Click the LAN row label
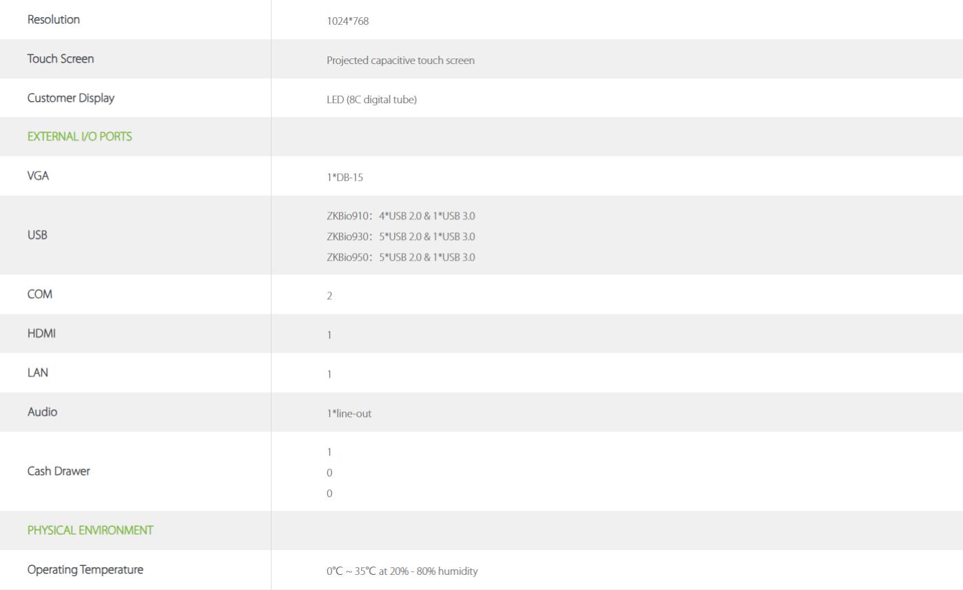 38,373
